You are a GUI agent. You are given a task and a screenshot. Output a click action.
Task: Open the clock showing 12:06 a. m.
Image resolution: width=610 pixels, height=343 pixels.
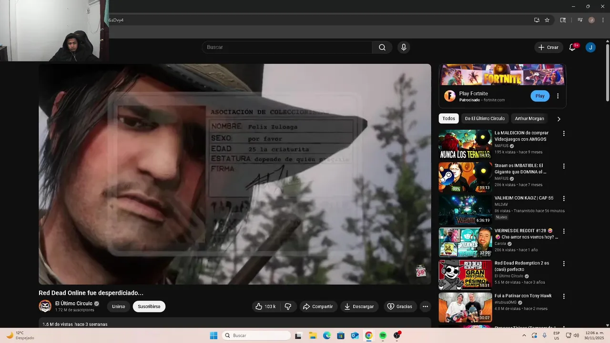(x=593, y=335)
